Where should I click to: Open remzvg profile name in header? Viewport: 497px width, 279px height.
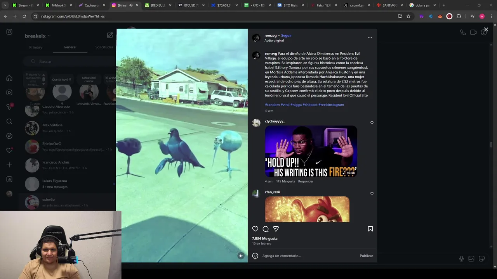pyautogui.click(x=271, y=36)
